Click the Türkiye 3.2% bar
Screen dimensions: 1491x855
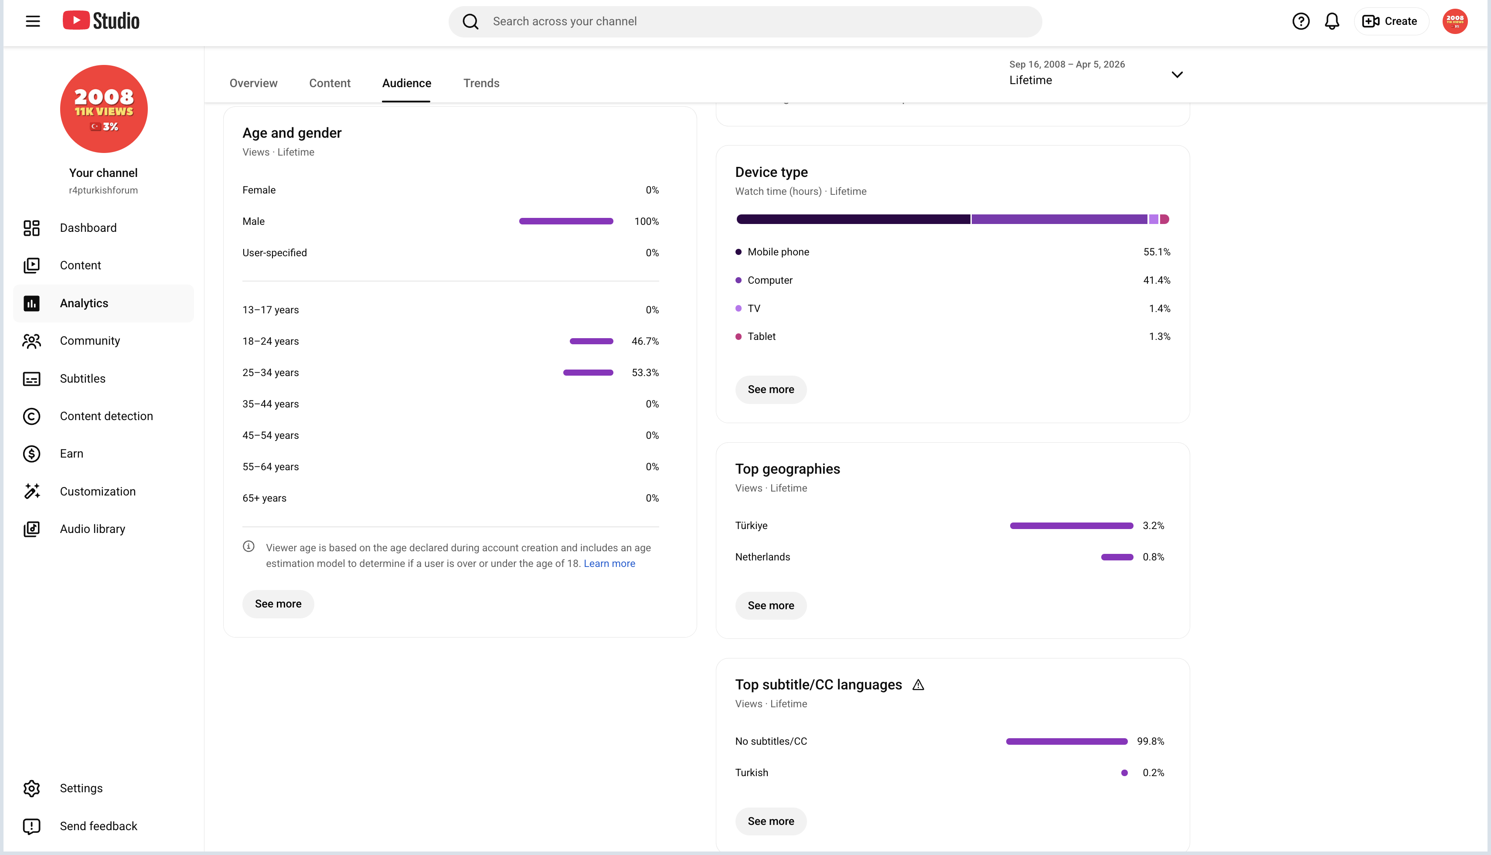(x=1072, y=526)
